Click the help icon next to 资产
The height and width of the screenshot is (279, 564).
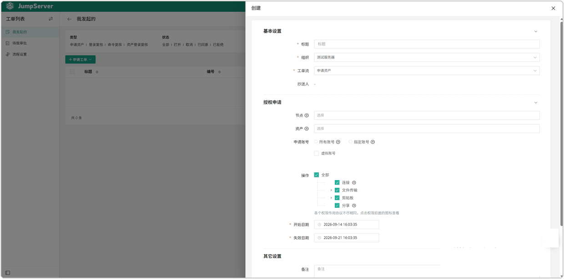point(307,128)
